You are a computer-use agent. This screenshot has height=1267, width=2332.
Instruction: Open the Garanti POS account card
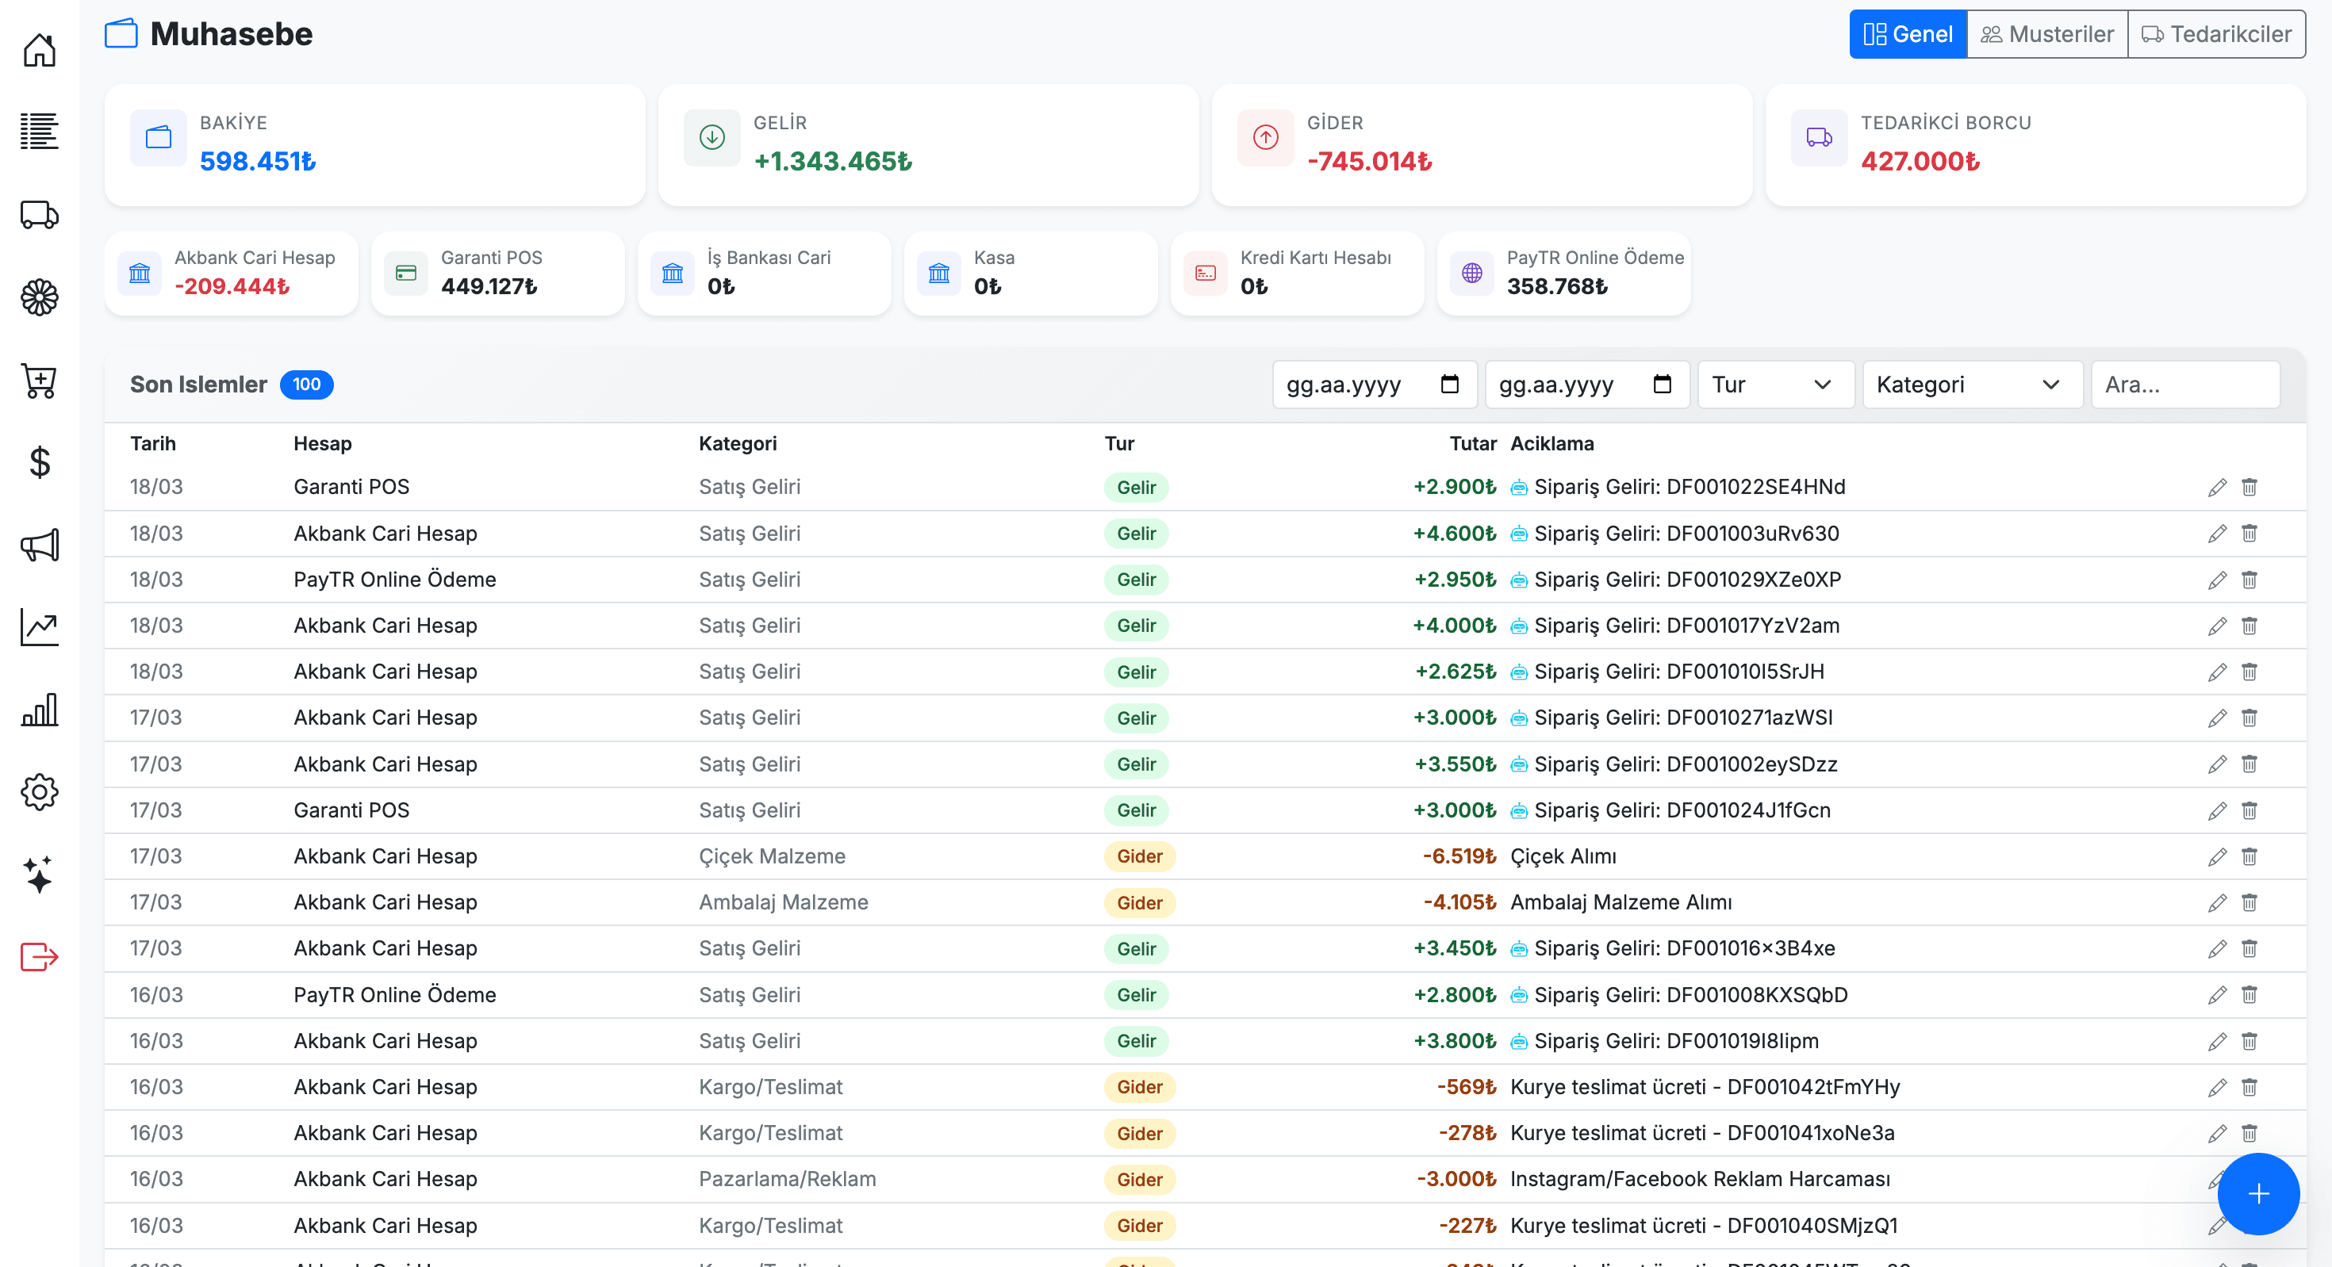tap(497, 274)
